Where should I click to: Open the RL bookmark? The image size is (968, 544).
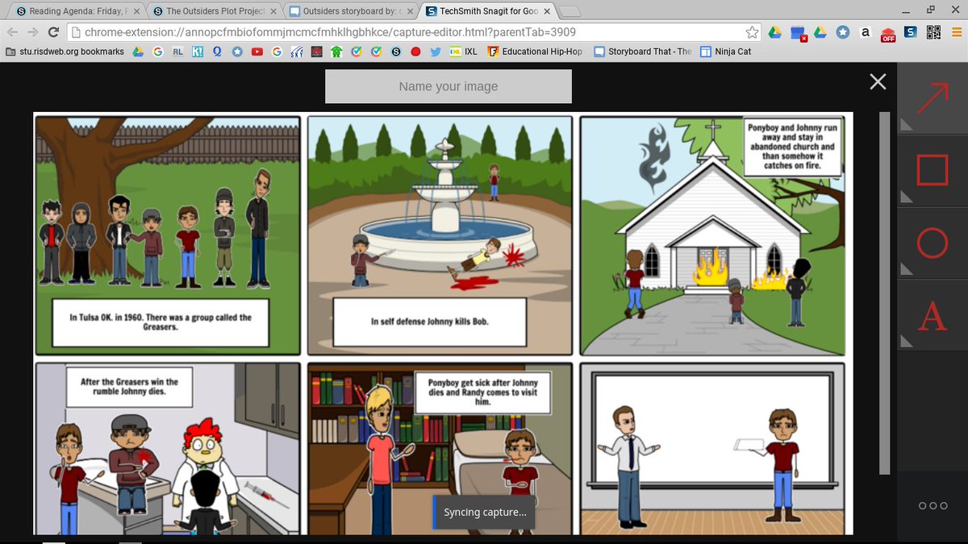pos(177,51)
